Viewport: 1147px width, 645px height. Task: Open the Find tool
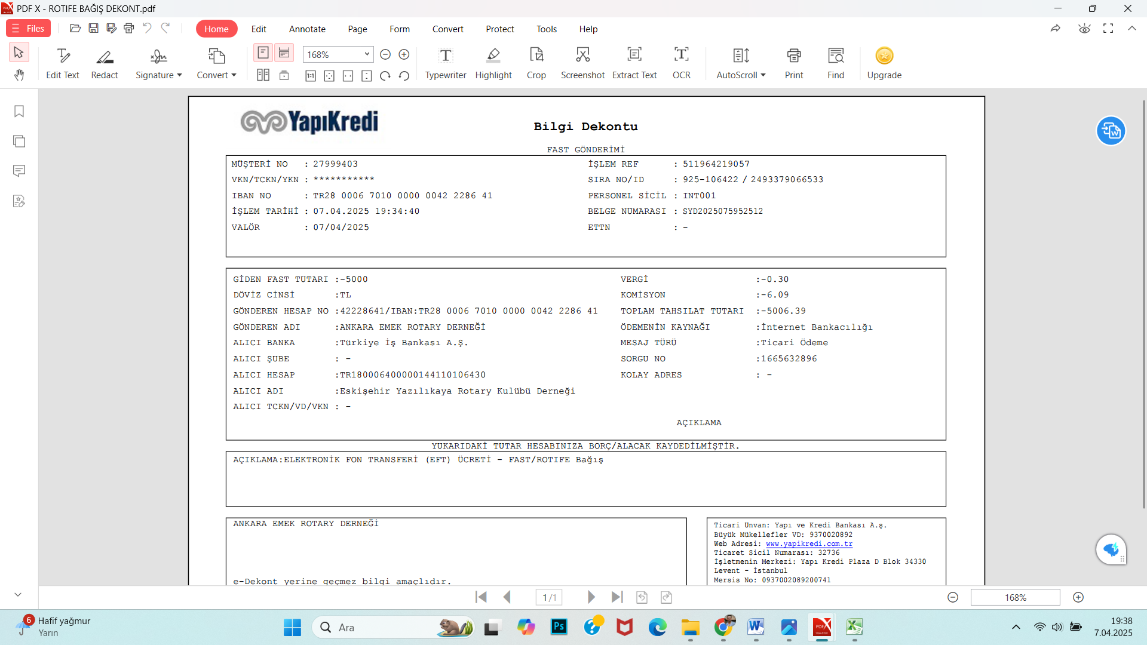(836, 63)
